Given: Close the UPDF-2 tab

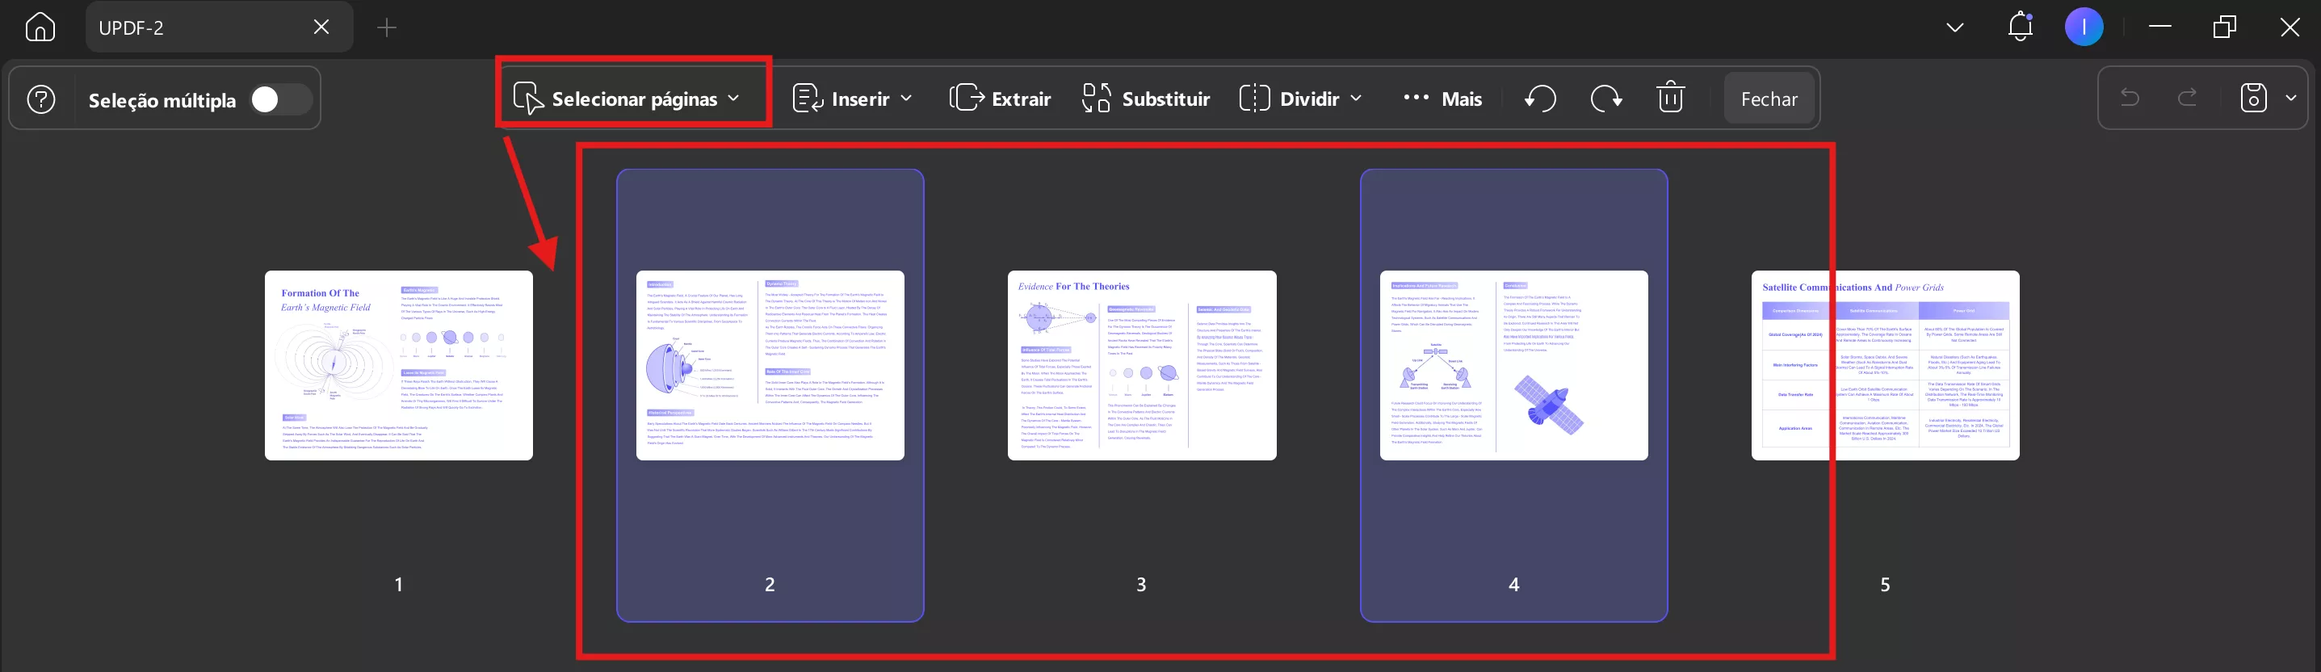Looking at the screenshot, I should pyautogui.click(x=321, y=27).
